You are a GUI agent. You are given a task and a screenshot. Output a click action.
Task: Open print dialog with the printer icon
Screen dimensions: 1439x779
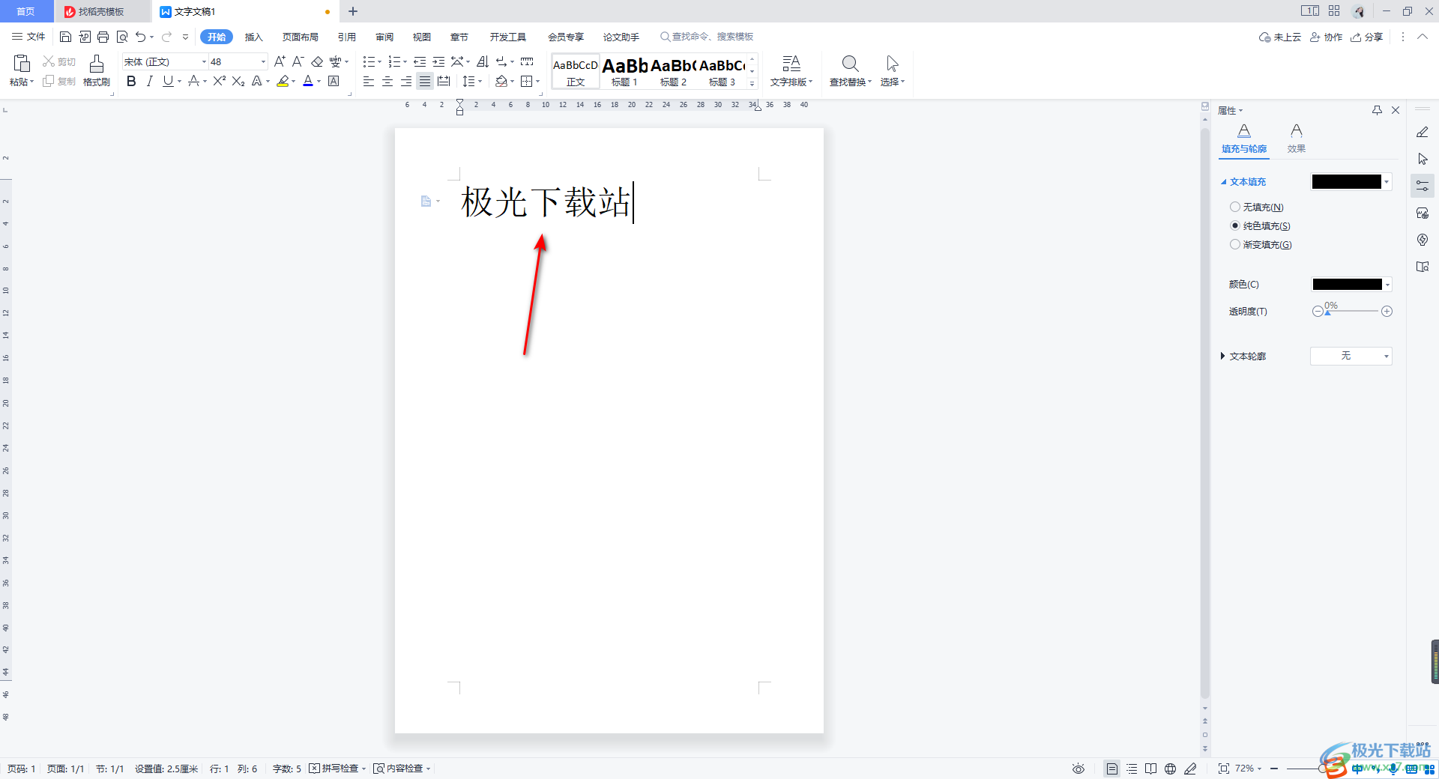point(103,37)
